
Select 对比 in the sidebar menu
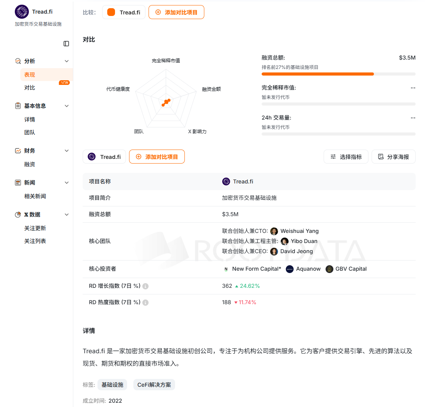[30, 88]
